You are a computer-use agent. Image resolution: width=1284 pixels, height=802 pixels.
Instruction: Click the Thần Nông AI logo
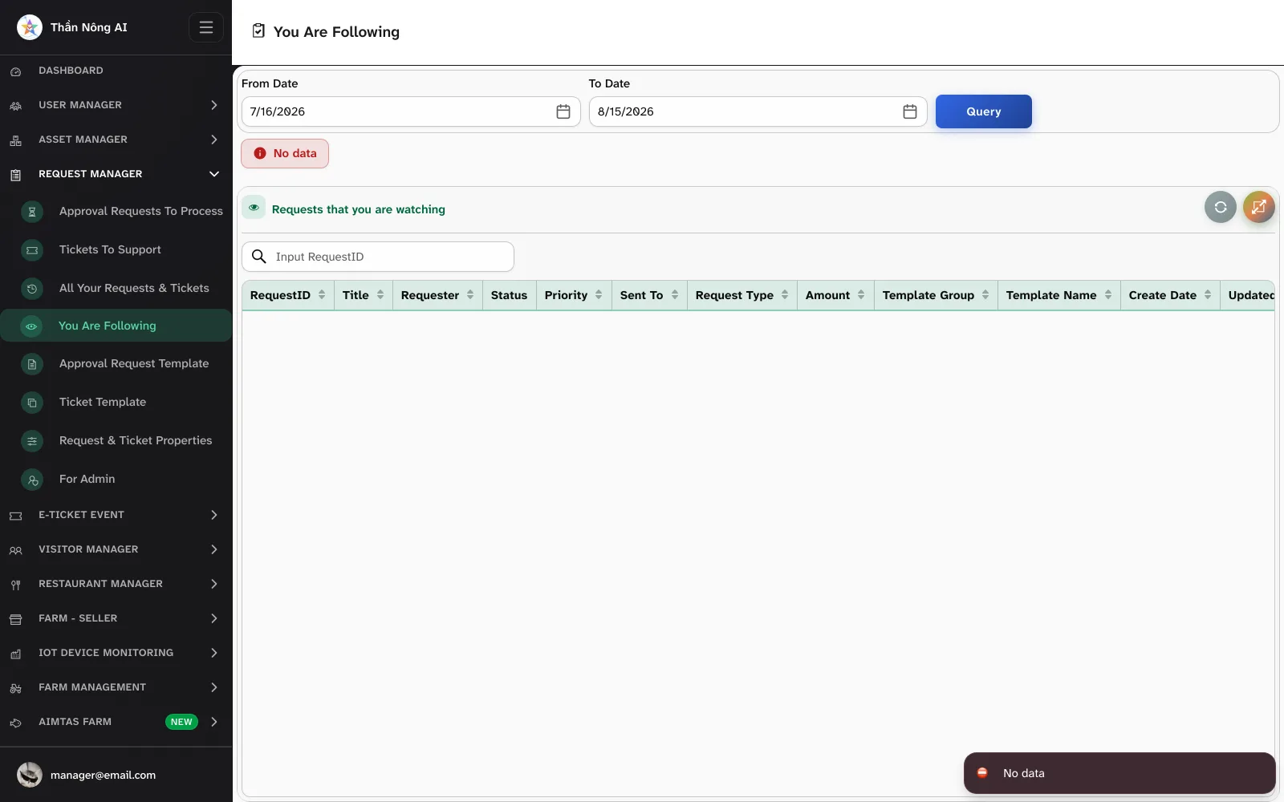click(30, 27)
